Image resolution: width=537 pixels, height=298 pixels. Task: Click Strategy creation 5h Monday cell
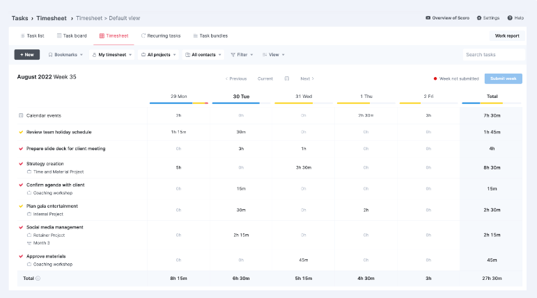click(178, 167)
